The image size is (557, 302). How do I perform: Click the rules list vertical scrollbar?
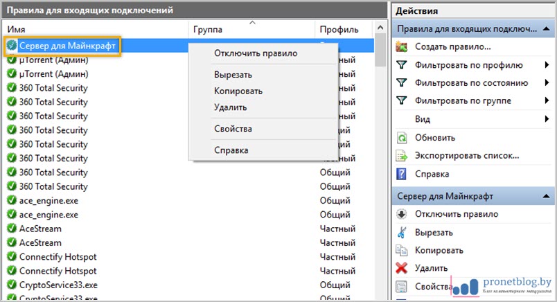pyautogui.click(x=380, y=173)
